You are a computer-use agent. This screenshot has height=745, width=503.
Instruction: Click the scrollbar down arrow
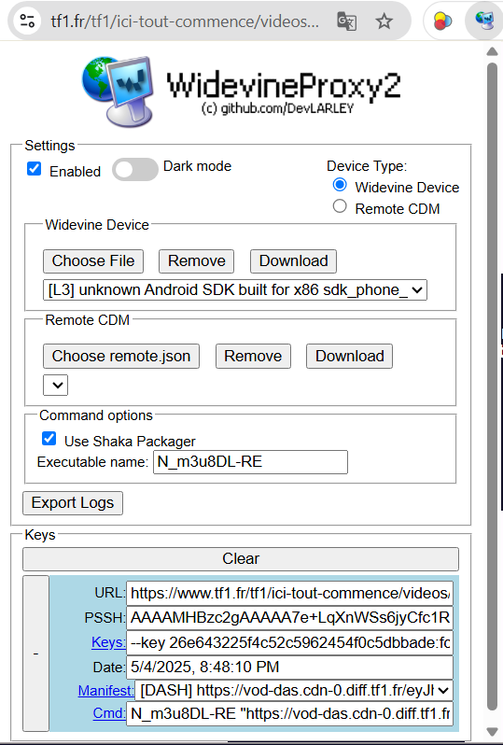click(x=493, y=731)
